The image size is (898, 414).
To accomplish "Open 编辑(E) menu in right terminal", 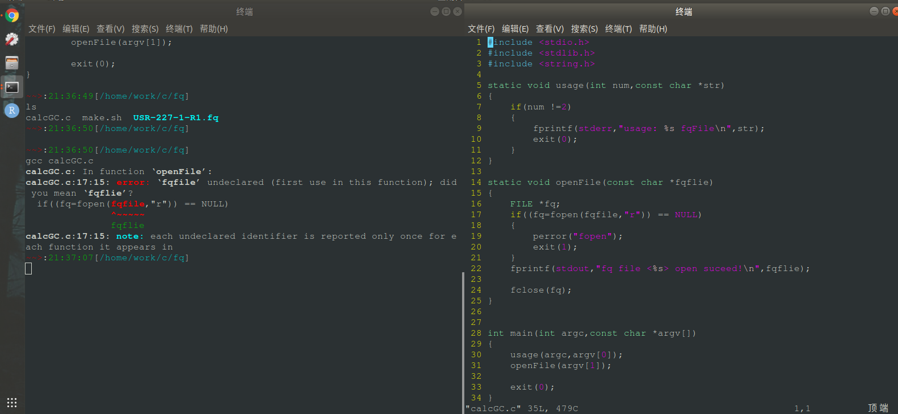I will 515,29.
